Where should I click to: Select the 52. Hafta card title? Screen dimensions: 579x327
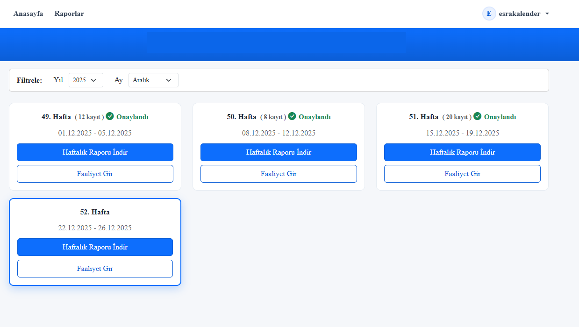95,212
